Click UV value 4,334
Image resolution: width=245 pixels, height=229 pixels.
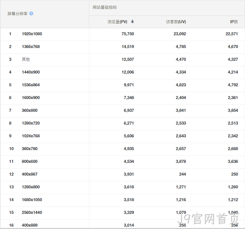(x=181, y=72)
